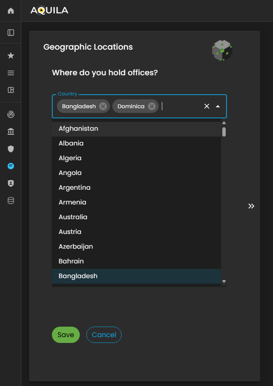Open the radar scan icon in sidebar
273x386 pixels.
pyautogui.click(x=11, y=114)
